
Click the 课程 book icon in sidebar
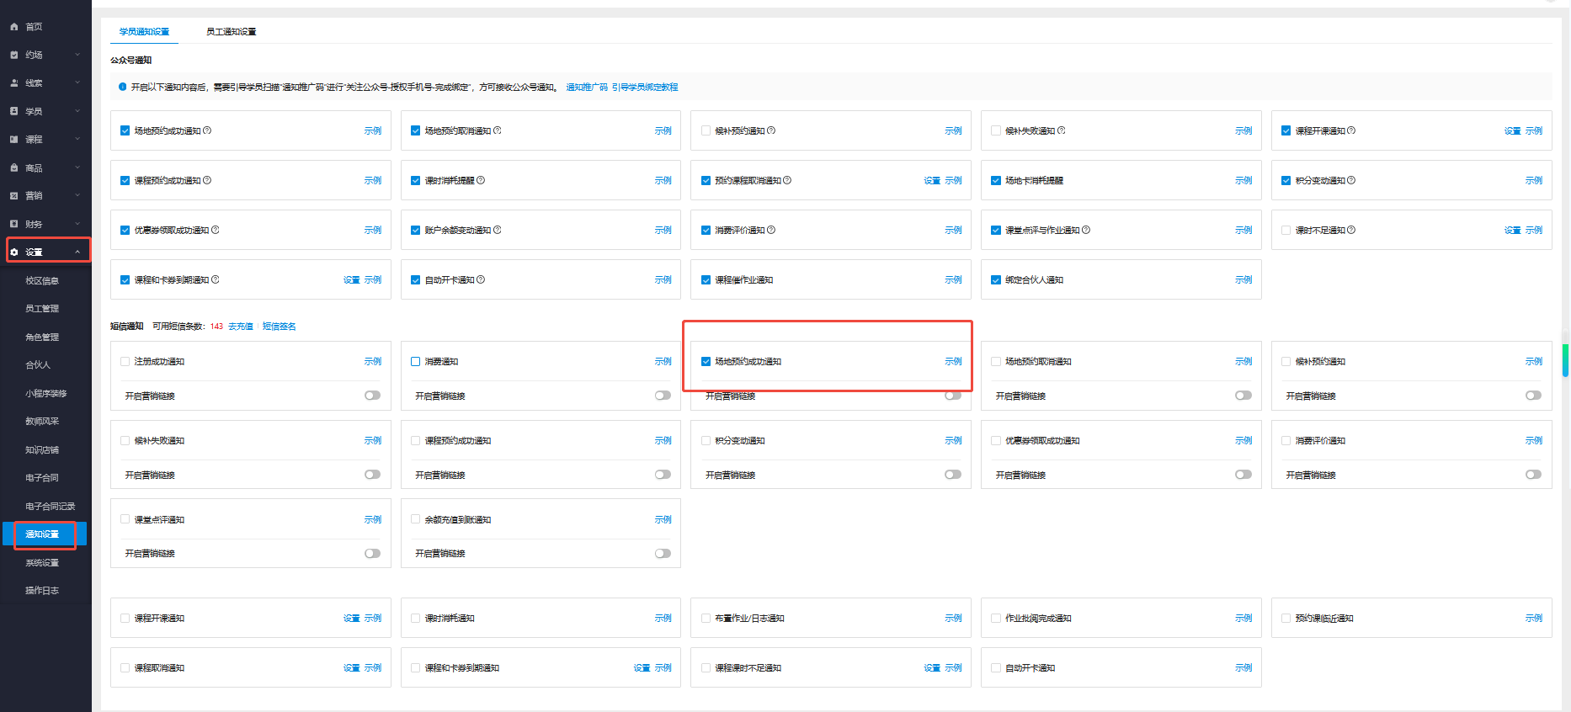coord(14,140)
